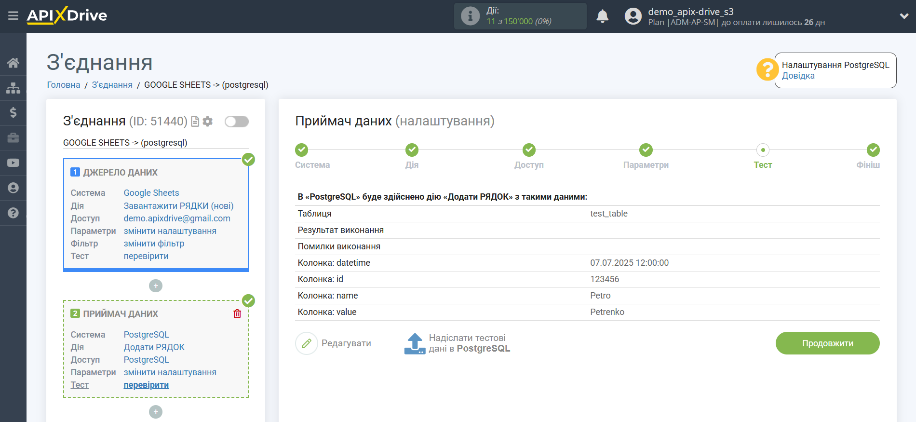916x422 pixels.
Task: Open connection settings gear icon
Action: [208, 122]
